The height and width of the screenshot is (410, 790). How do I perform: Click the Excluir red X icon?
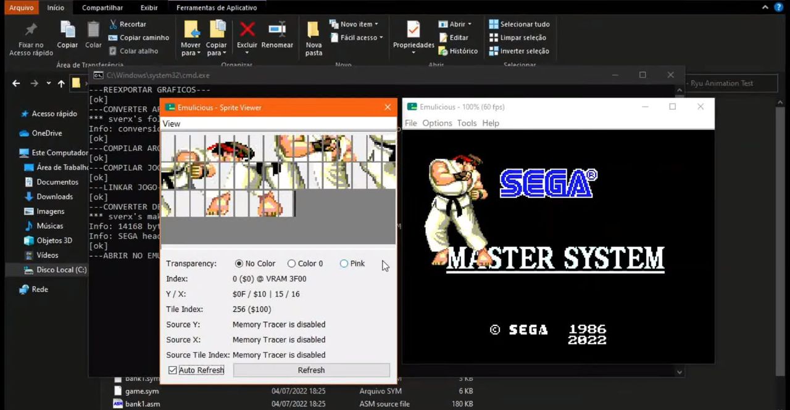[x=247, y=29]
